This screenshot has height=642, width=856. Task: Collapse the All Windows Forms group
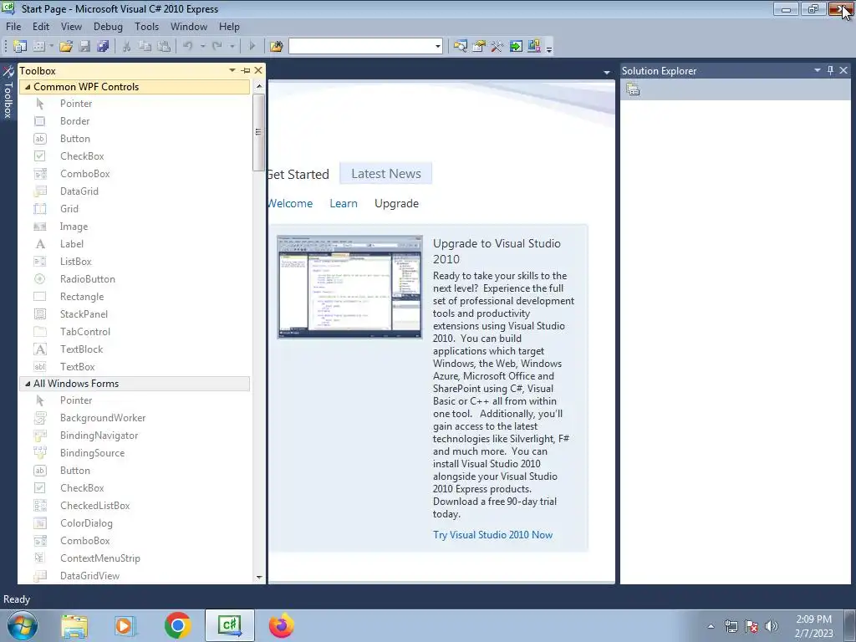point(28,384)
